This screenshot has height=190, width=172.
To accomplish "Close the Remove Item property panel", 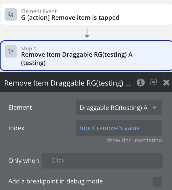I will (166, 83).
